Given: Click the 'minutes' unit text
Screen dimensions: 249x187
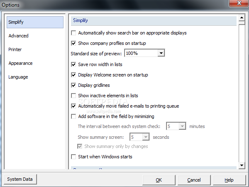Looking at the screenshot, I should click(197, 126).
